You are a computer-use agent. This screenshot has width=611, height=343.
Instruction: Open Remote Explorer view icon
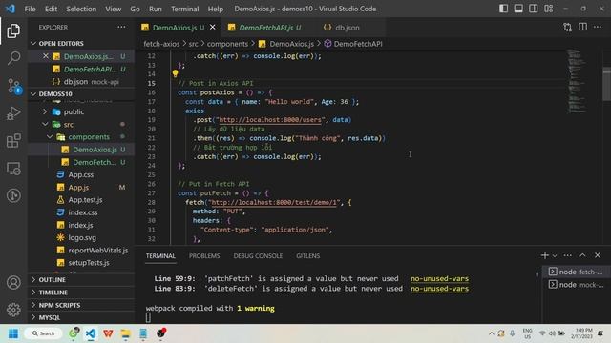coord(13,169)
